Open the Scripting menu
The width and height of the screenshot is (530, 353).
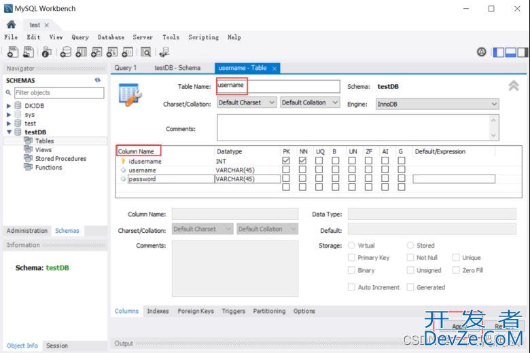[203, 37]
